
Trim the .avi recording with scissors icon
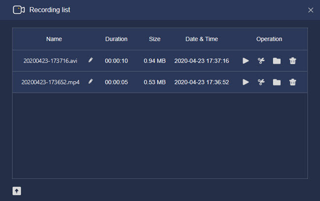coord(261,60)
